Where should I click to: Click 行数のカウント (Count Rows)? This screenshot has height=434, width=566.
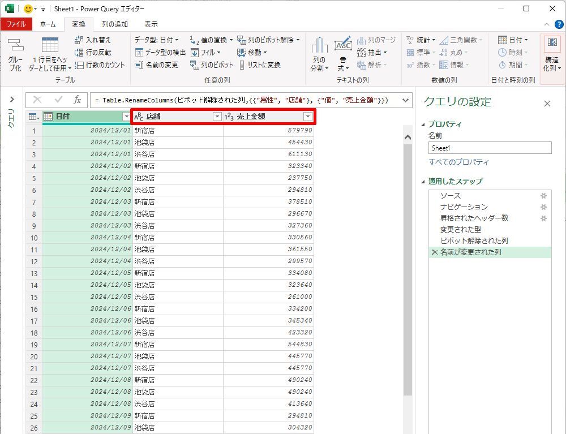[x=100, y=65]
